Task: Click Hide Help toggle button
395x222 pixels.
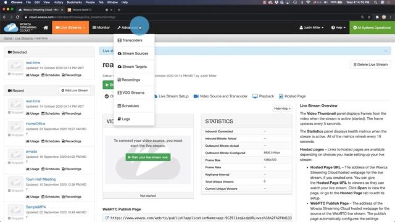Action: point(282,109)
